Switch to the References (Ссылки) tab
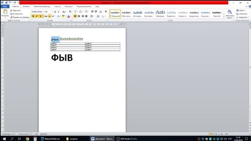Screen dimensions: 251x141 click(x=57, y=6)
